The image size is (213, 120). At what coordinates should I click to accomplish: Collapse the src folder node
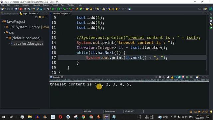tap(5, 32)
